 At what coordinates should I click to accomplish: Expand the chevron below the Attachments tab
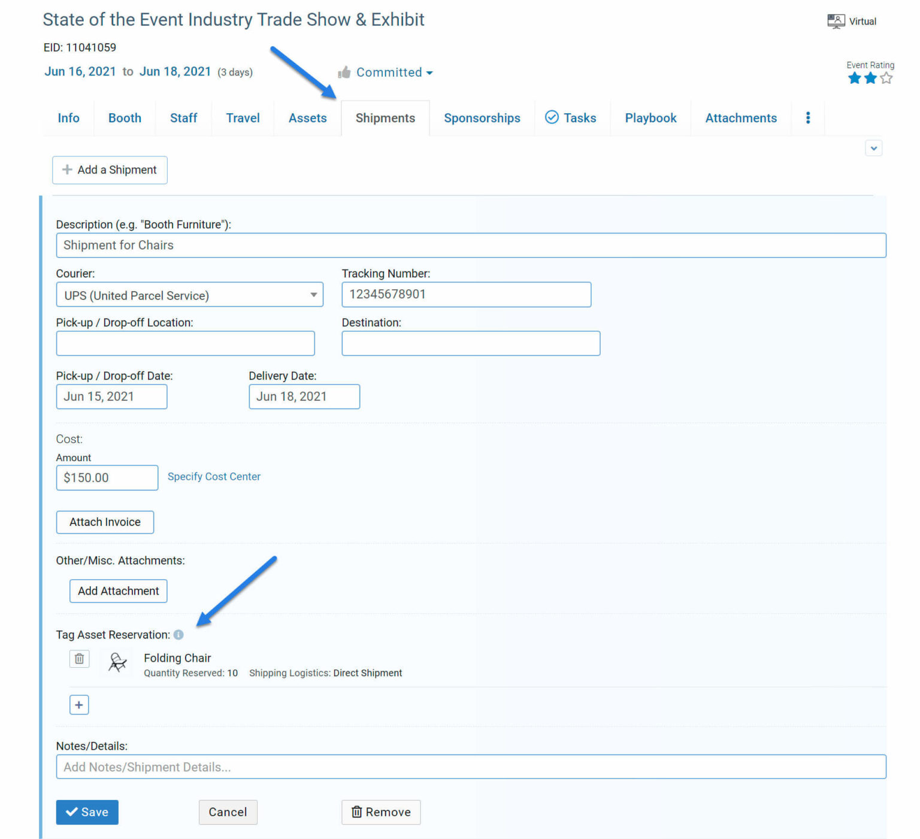[x=873, y=148]
